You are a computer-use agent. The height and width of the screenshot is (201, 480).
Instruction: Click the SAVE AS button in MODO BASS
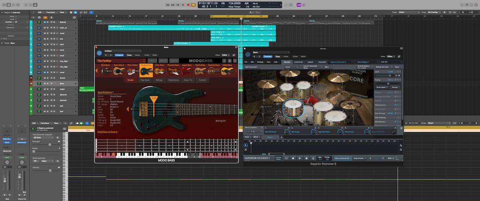pyautogui.click(x=163, y=61)
